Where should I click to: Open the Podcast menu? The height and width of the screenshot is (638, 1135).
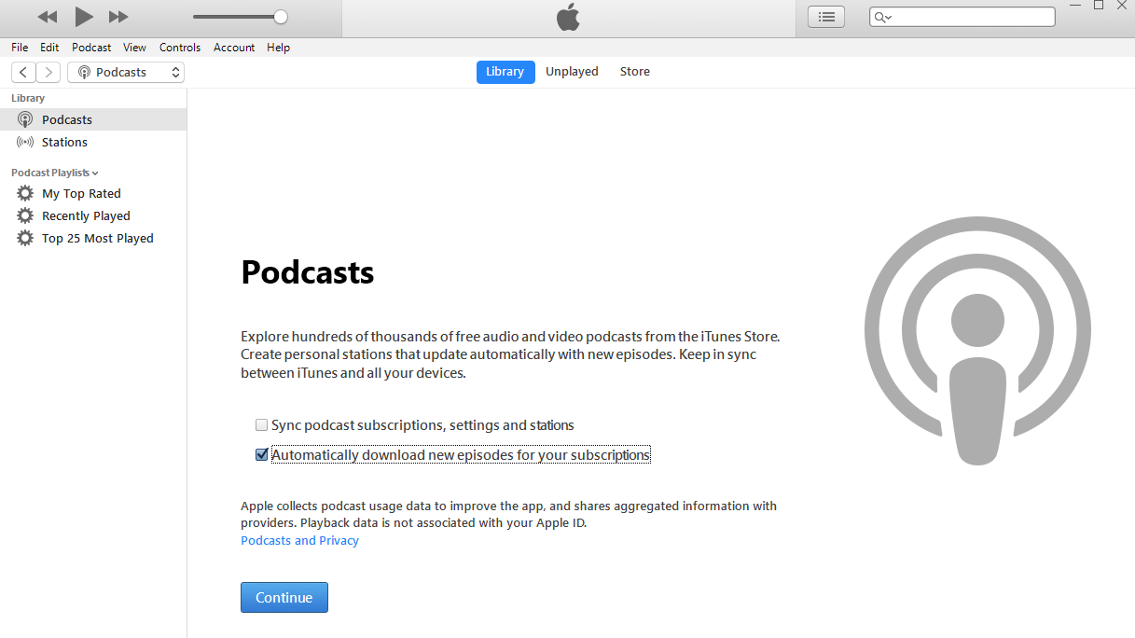tap(91, 48)
